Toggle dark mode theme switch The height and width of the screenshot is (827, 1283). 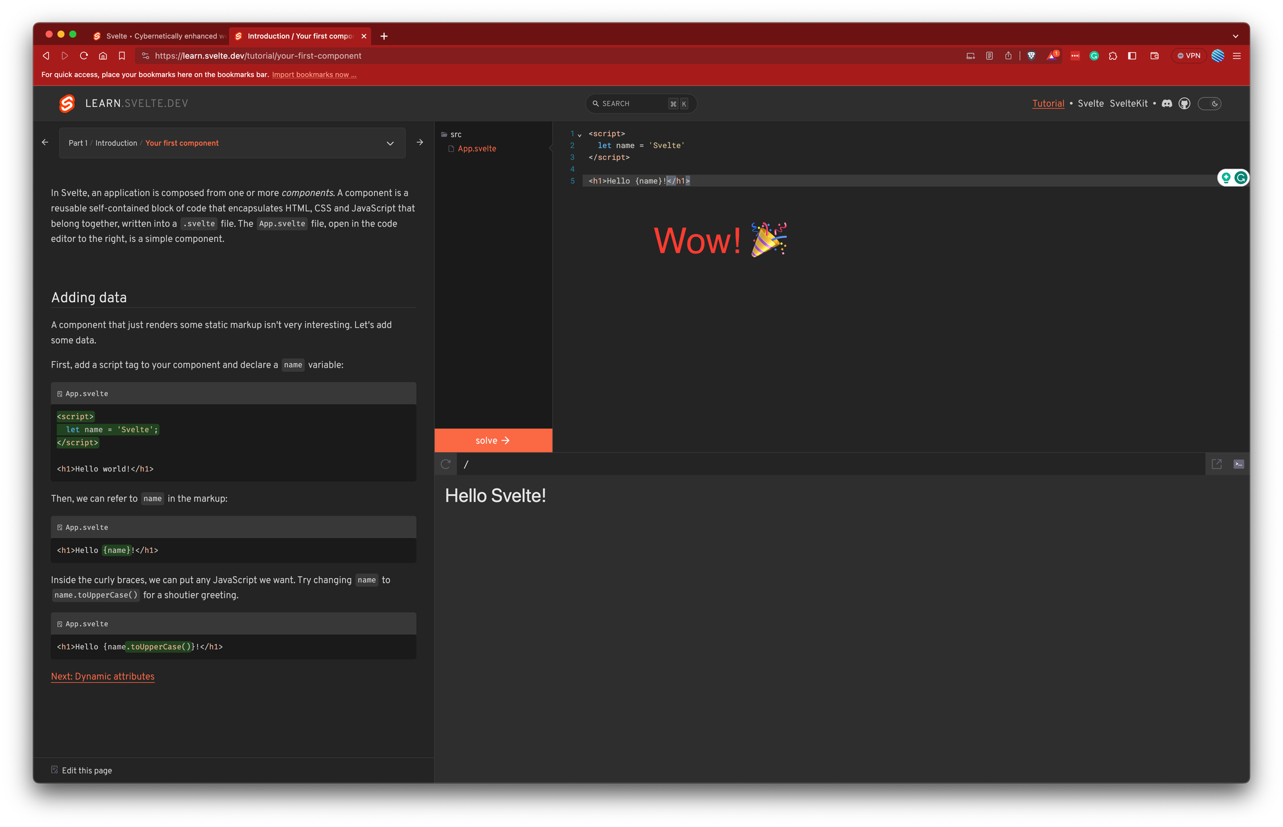coord(1209,103)
